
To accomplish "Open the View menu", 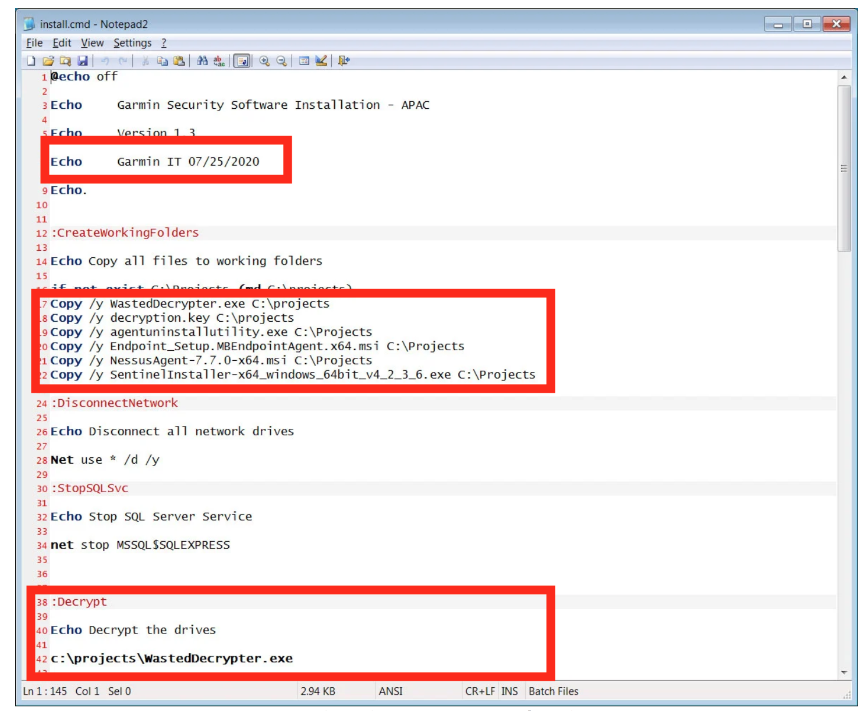I will tap(92, 43).
